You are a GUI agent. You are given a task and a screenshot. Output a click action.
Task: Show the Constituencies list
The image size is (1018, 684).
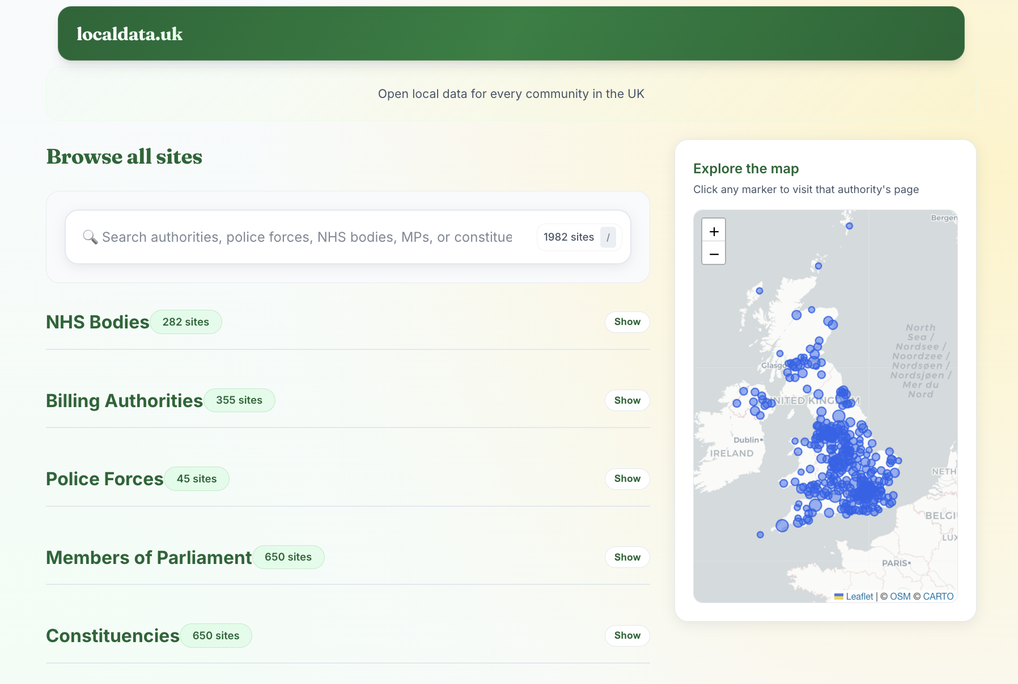click(x=627, y=635)
